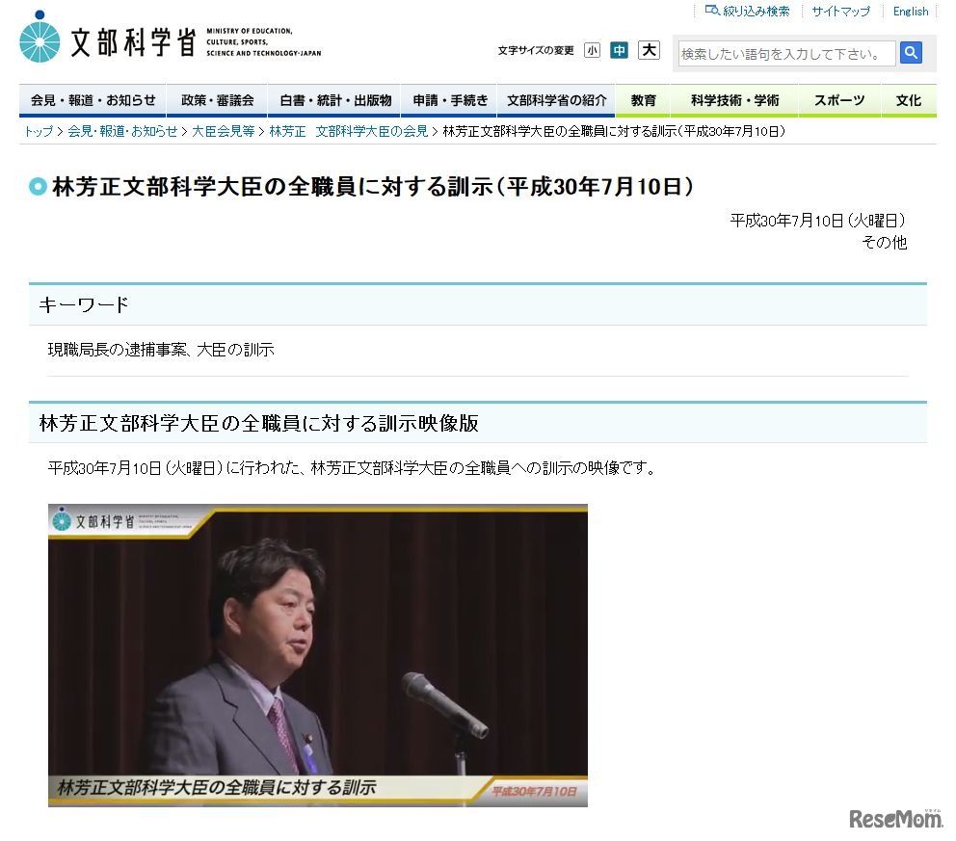Click keyword text 現職局長の逮捕事案、大臣の訓示
This screenshot has height=841, width=956.
click(x=161, y=349)
